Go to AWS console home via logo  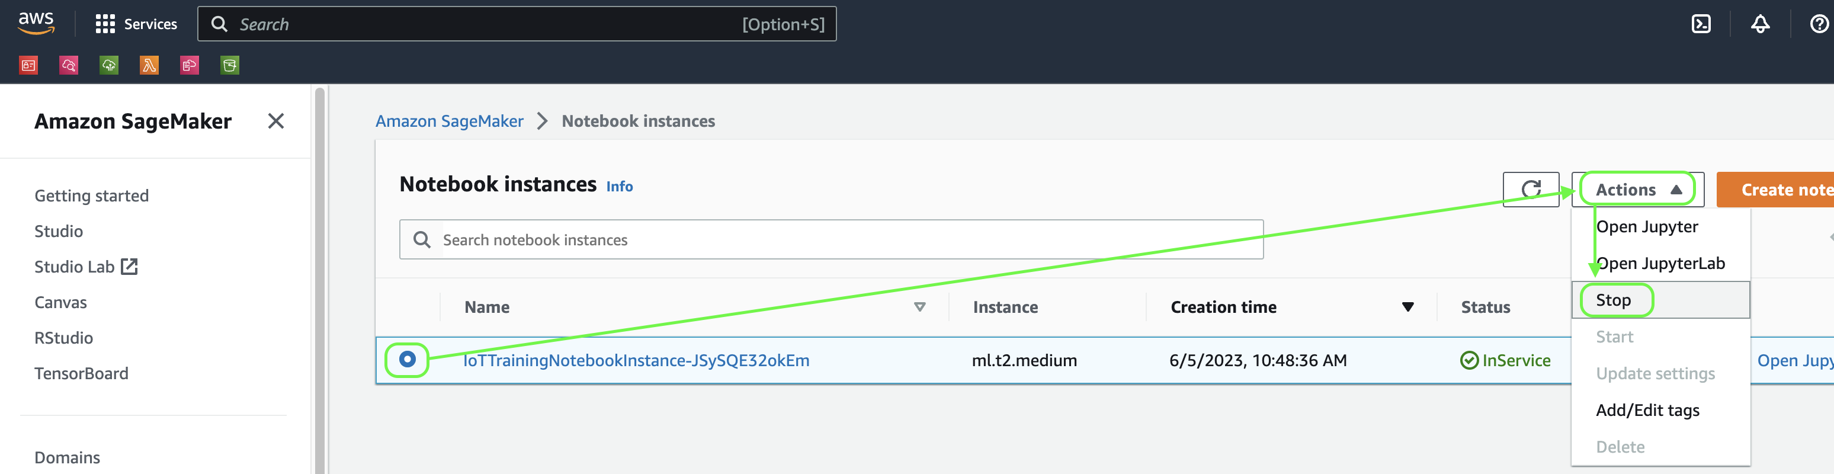pyautogui.click(x=36, y=24)
